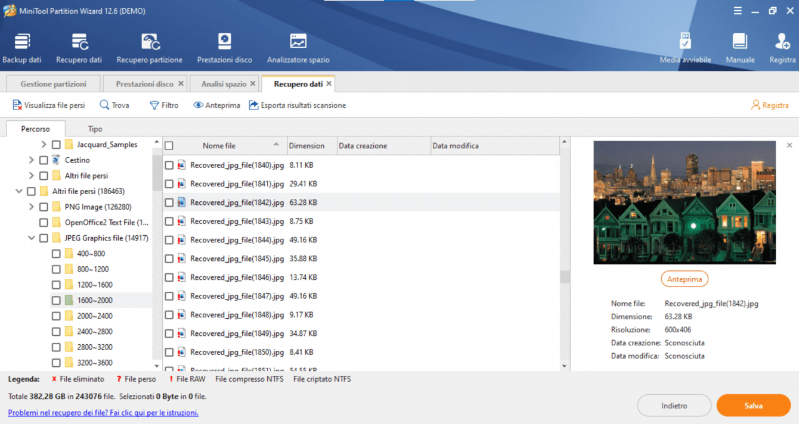Open Backup dati tool
799x424 pixels.
pos(22,48)
